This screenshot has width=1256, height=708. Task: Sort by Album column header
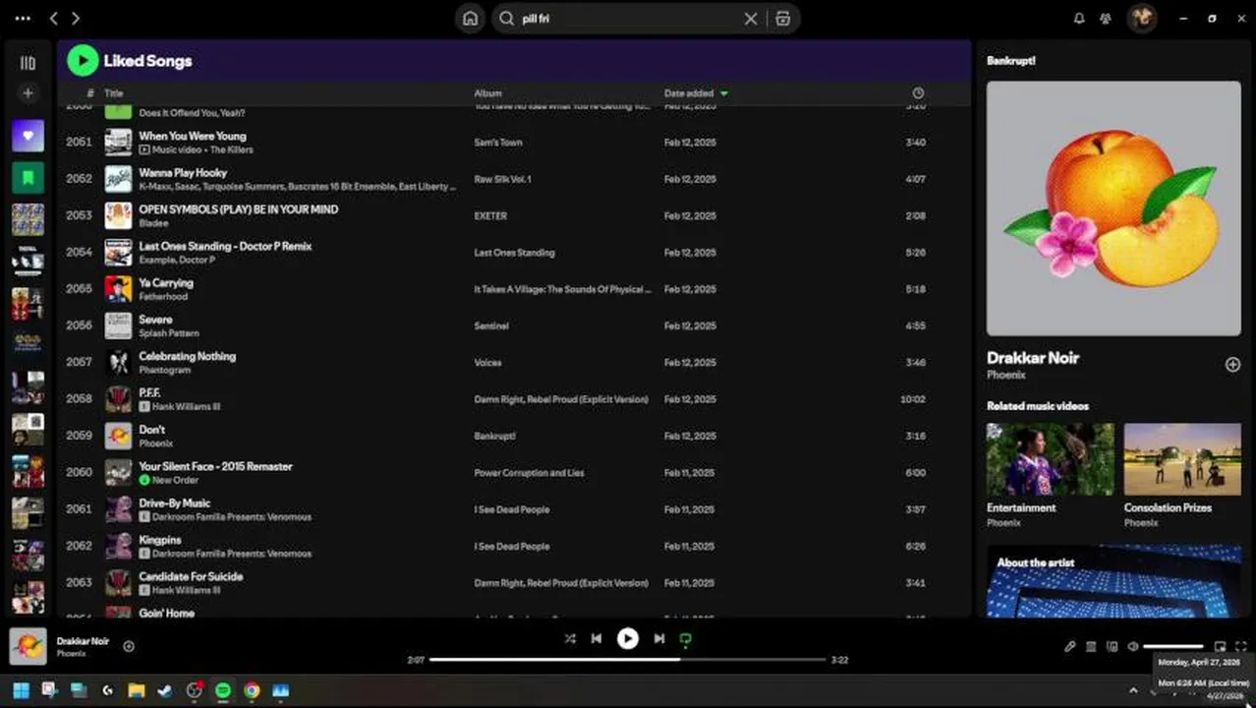click(x=487, y=93)
